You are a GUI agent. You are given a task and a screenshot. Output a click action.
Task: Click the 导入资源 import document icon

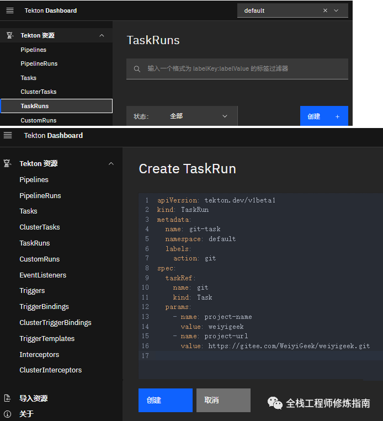click(7, 398)
